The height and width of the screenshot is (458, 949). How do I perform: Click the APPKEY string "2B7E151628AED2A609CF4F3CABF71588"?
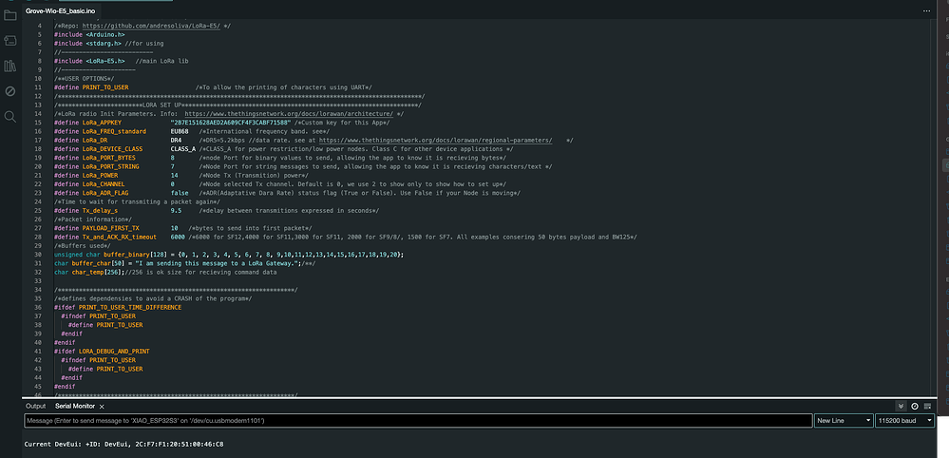coord(231,123)
